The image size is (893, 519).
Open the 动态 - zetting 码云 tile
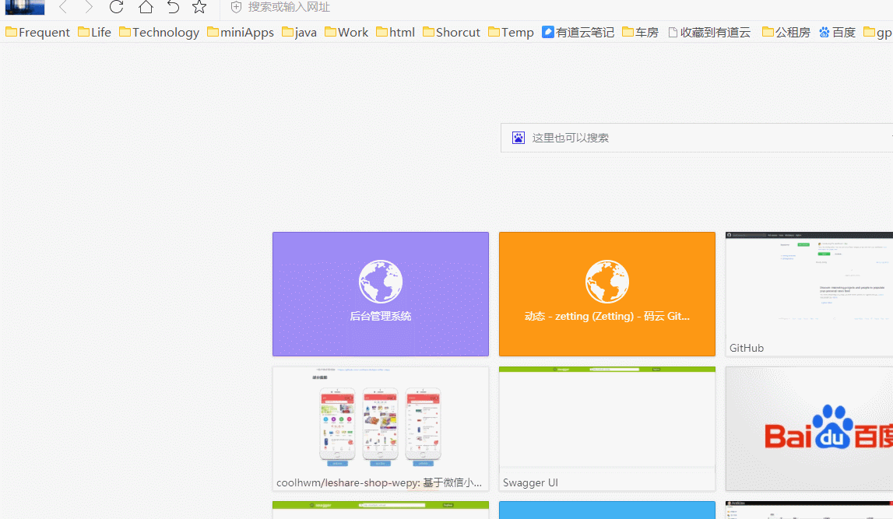(607, 294)
